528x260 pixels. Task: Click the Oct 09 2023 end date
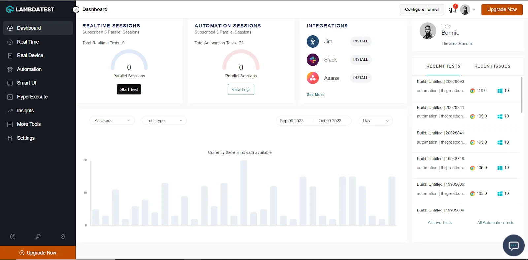330,121
